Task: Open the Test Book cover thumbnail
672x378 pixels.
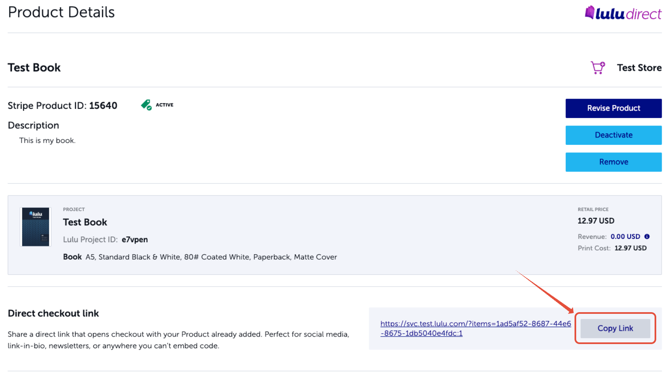Action: click(x=36, y=227)
